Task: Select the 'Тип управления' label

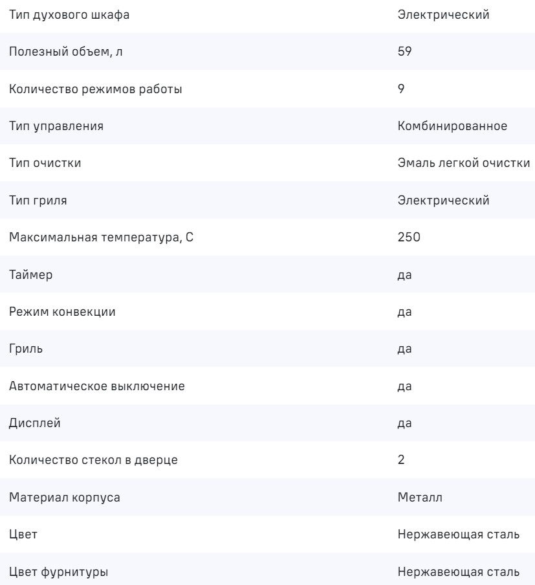Action: coord(56,127)
